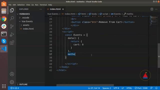Open the Source Control view
The width and height of the screenshot is (160, 90).
(x=12, y=26)
